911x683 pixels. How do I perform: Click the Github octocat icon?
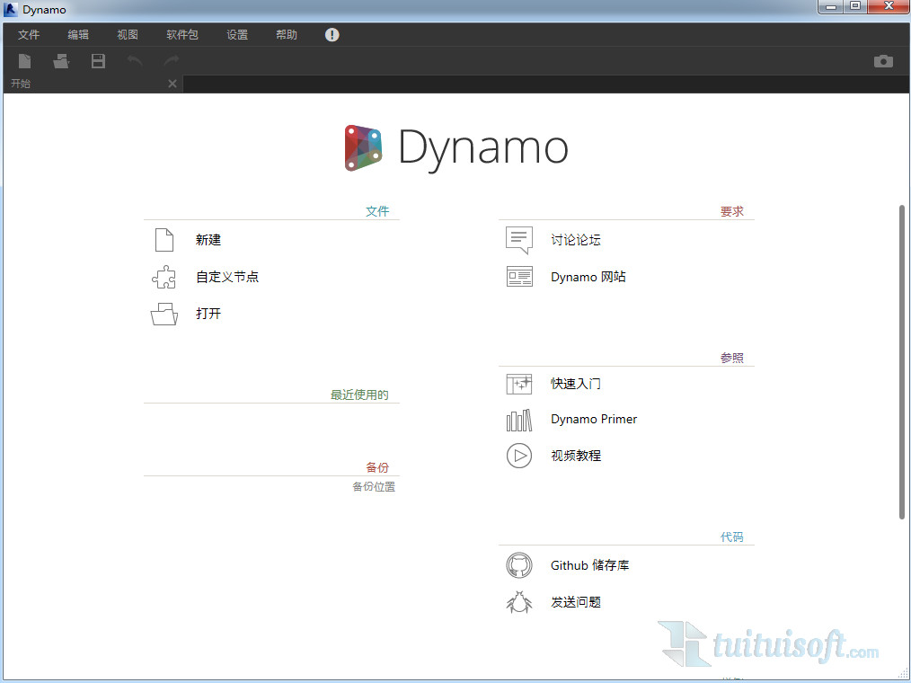tap(519, 565)
